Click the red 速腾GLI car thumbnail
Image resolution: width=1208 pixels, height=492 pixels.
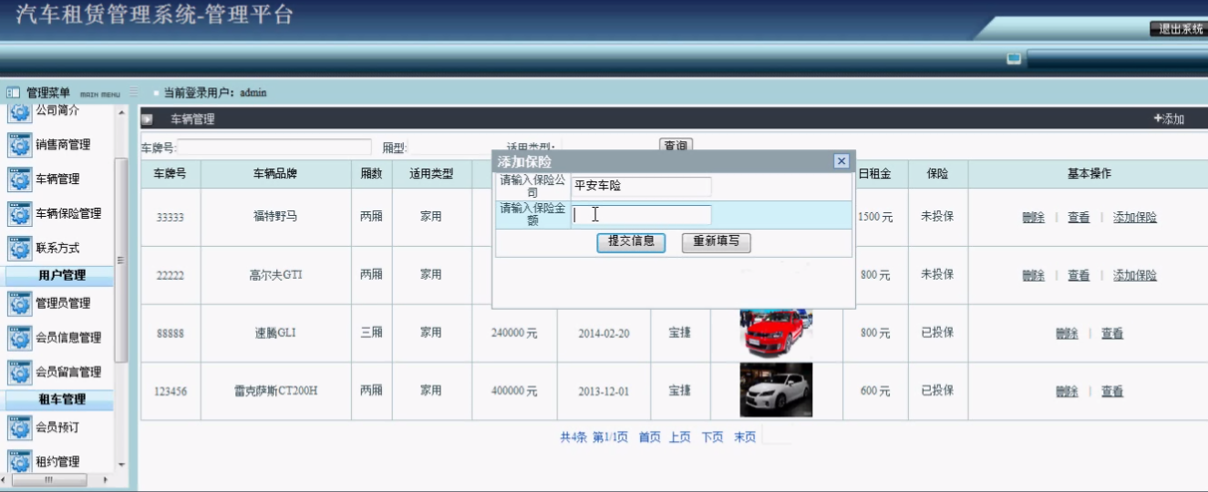click(776, 333)
